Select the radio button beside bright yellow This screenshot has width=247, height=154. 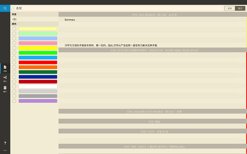click(x=14, y=48)
